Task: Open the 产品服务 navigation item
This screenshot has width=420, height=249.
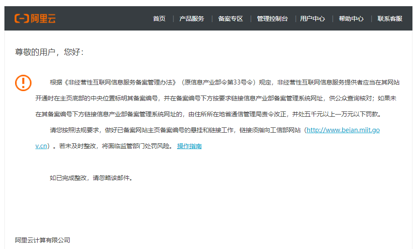Action: click(192, 19)
